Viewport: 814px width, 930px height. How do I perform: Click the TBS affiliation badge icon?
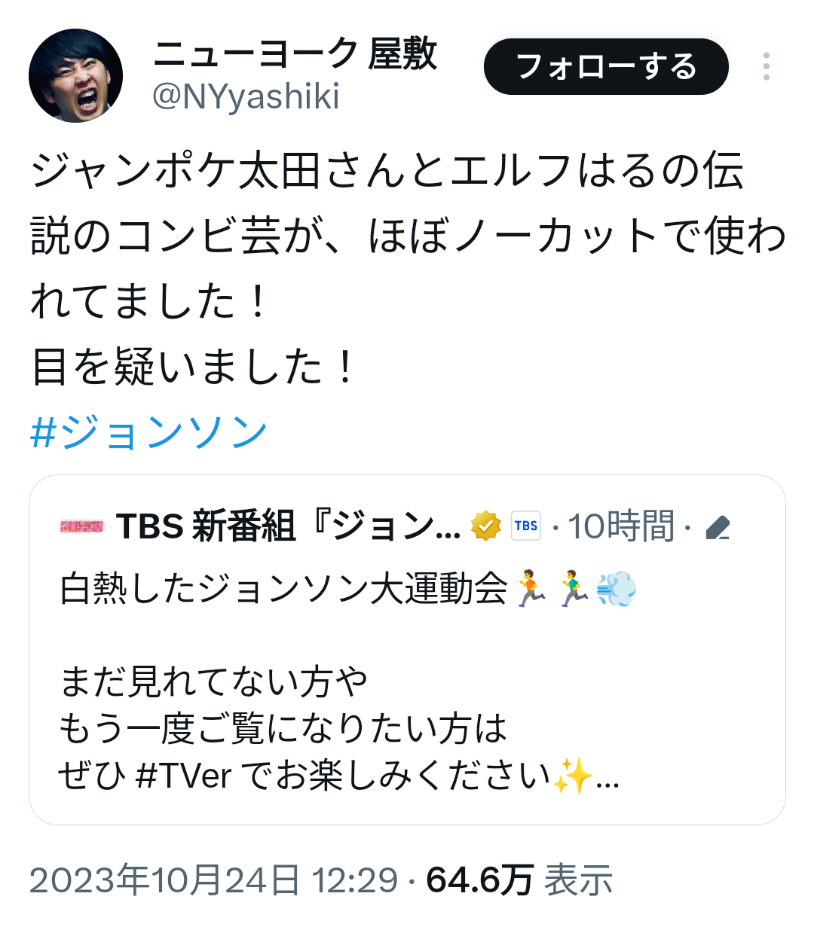[526, 526]
